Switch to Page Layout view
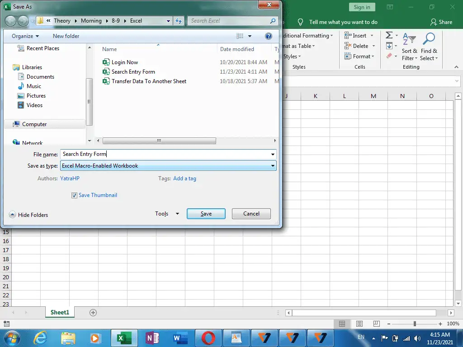The height and width of the screenshot is (347, 463). pos(359,324)
